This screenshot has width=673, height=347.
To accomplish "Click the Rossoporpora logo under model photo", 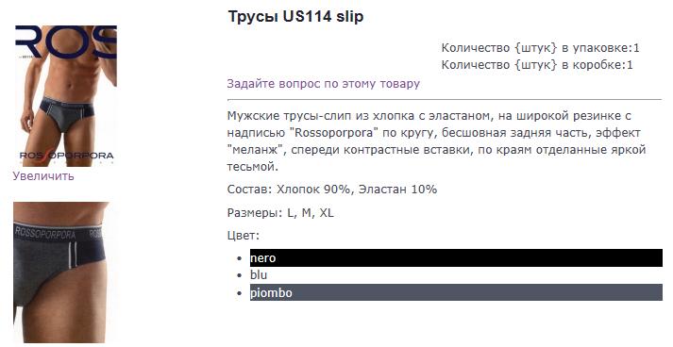I will [66, 157].
